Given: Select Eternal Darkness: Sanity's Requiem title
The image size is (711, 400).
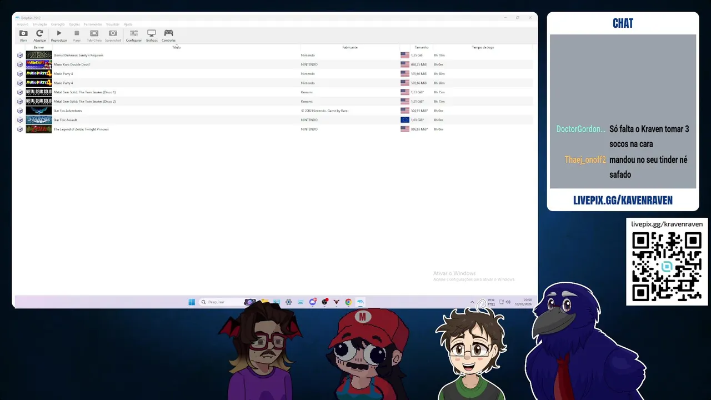Looking at the screenshot, I should pos(78,56).
